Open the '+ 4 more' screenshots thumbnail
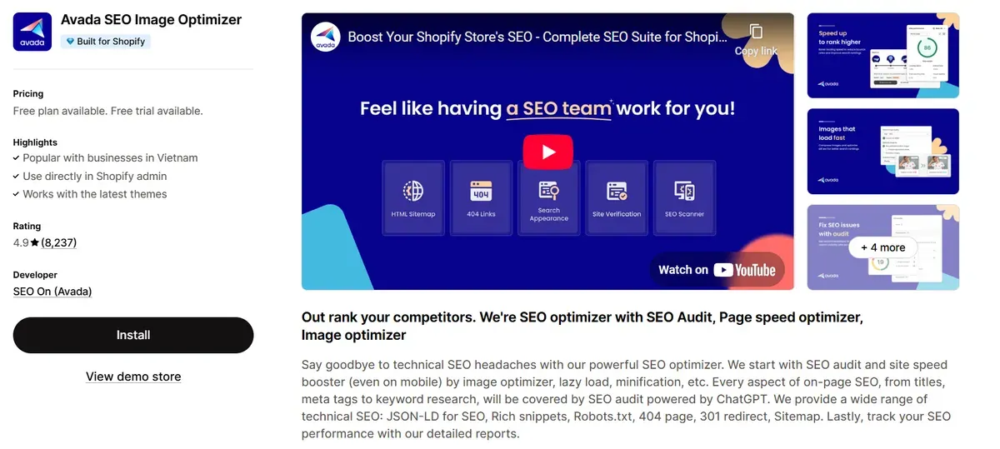Screen dimensions: 1000x449 (x=883, y=247)
